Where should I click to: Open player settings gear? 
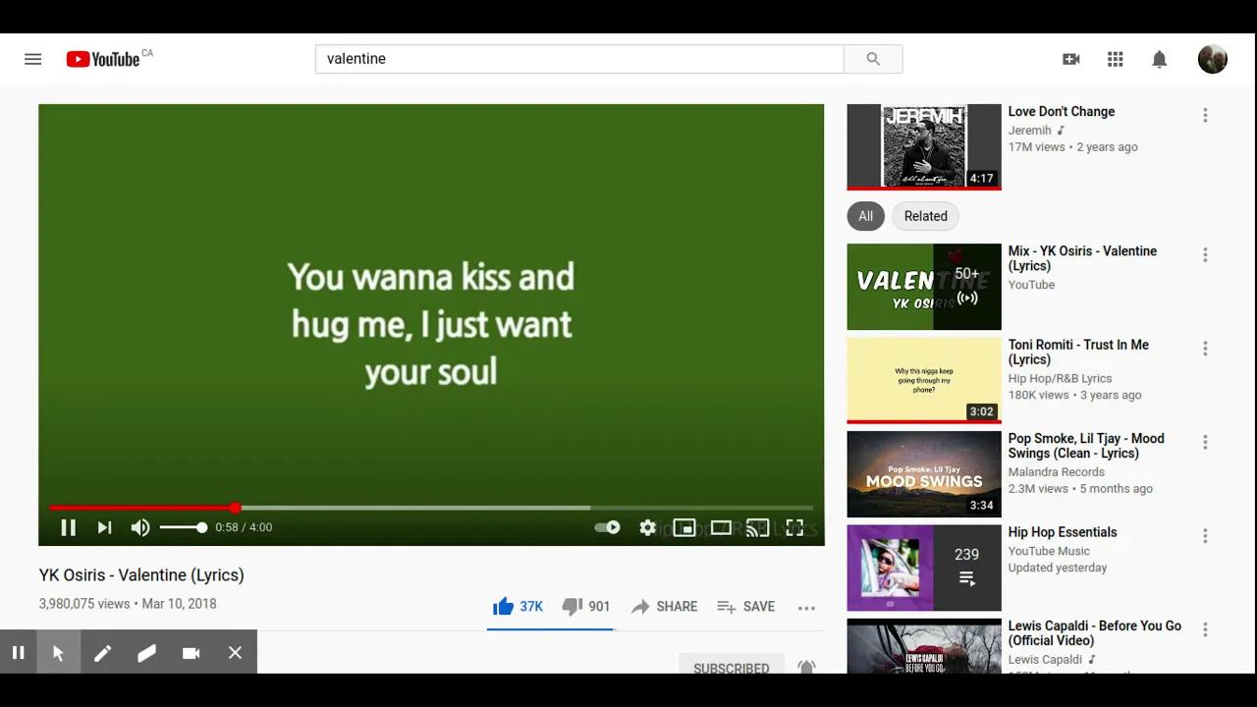647,527
